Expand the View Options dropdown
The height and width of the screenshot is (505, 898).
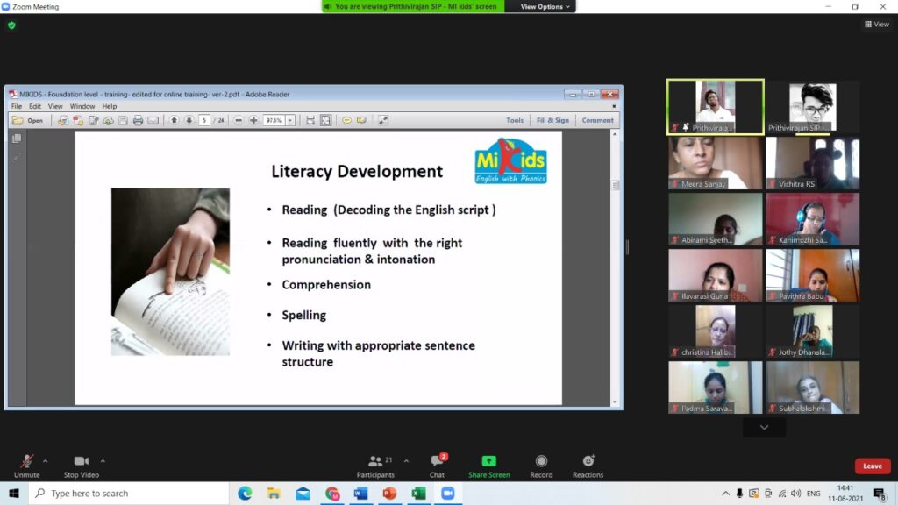point(545,6)
